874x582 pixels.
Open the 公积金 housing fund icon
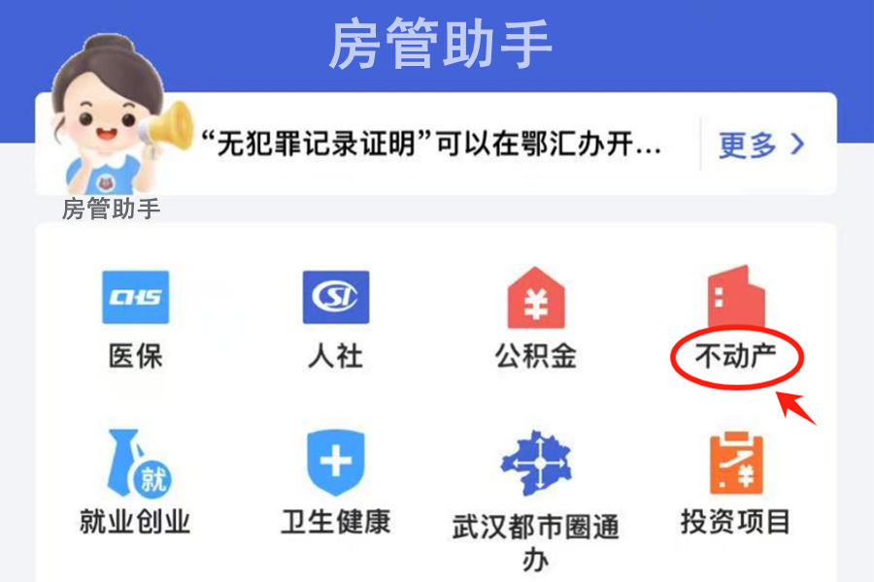coord(536,298)
